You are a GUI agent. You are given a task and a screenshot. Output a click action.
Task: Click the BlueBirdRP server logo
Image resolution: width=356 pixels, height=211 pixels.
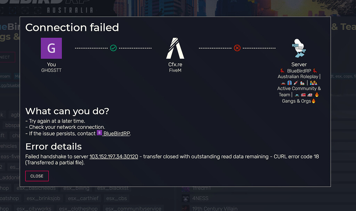click(x=298, y=47)
